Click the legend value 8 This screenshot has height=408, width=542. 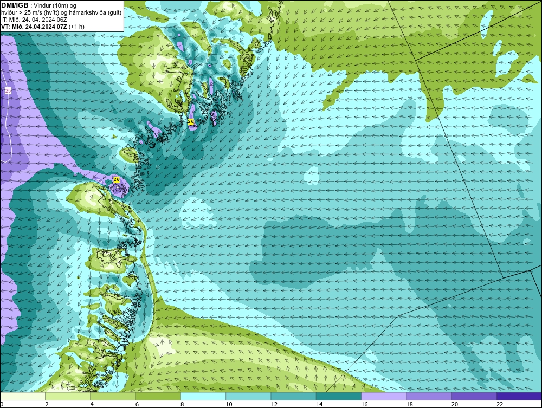click(x=182, y=405)
